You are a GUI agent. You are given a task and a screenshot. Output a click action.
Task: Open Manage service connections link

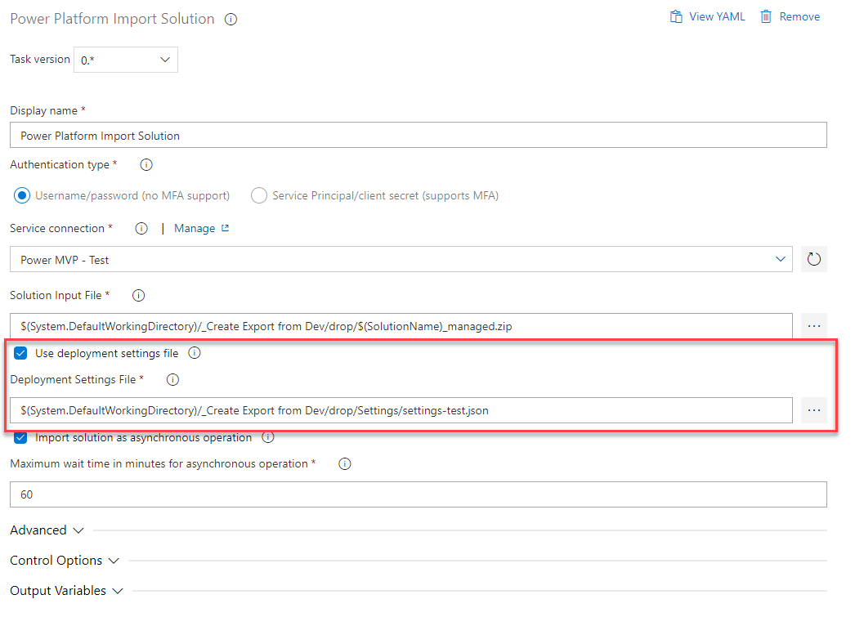coord(195,228)
